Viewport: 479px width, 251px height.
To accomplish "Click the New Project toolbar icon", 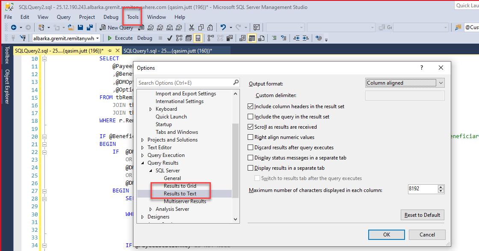I will [x=41, y=27].
